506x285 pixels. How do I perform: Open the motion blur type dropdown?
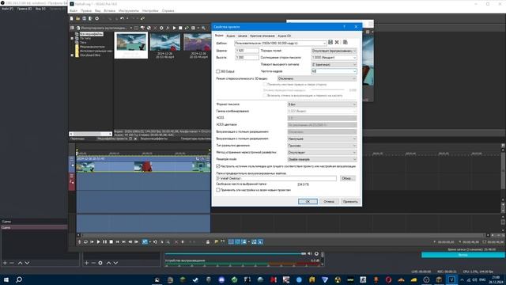coord(322,146)
